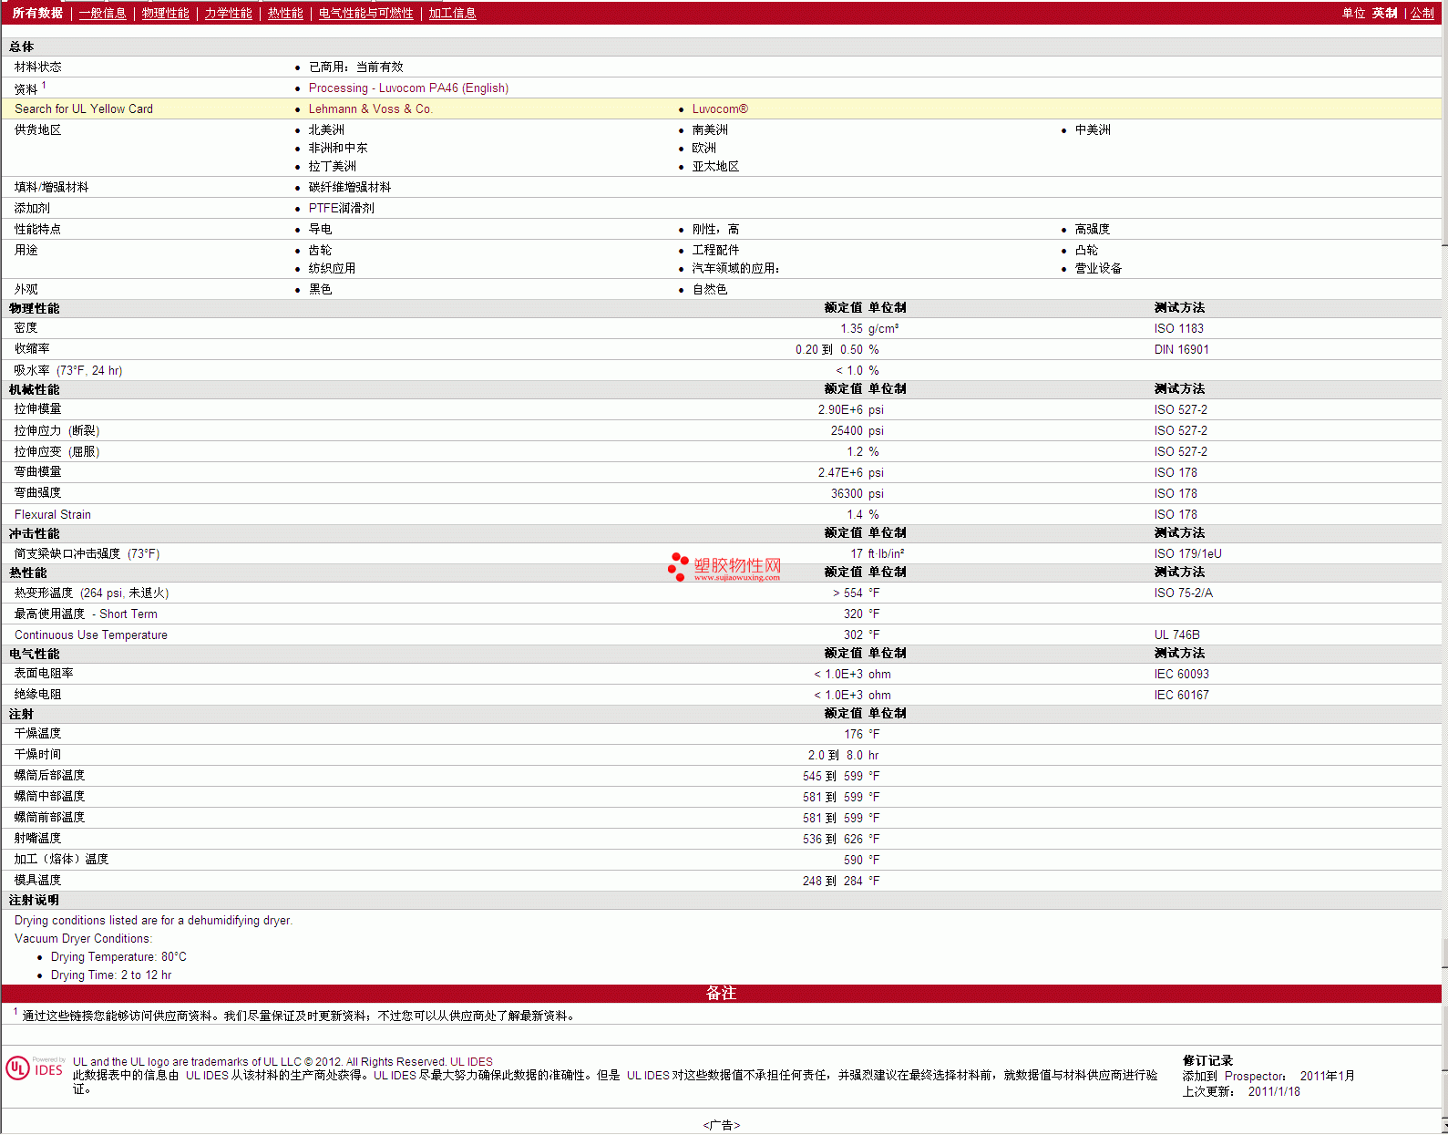The width and height of the screenshot is (1448, 1135).
Task: Open the Lehmann & Voss & Co. link
Action: click(370, 108)
